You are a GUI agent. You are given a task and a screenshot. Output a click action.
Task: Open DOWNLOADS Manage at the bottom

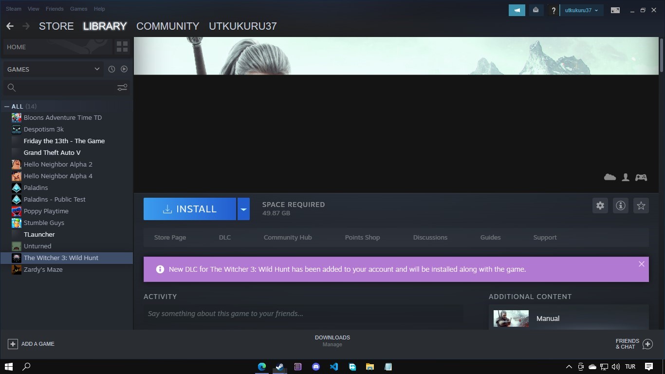coord(332,341)
